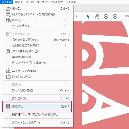Screen dimensions: 129x129
Task: Click the printer icon for 印刷
Action: (8, 106)
